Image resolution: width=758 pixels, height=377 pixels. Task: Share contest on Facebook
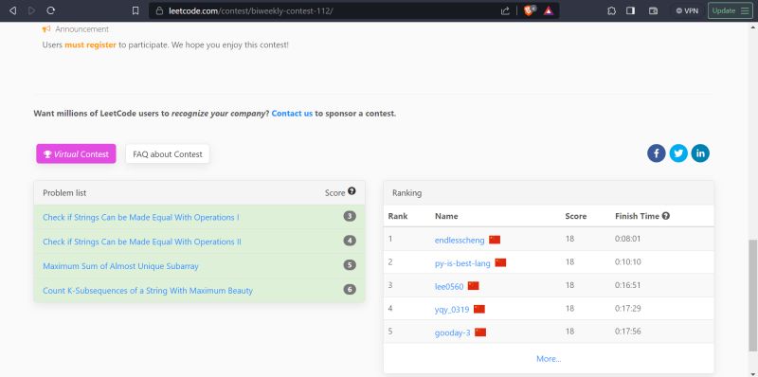point(657,153)
